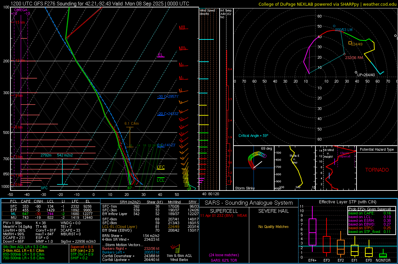The width and height of the screenshot is (398, 264).
Task: Click the Sfc-3km AGL LR value
Action: click(25, 247)
